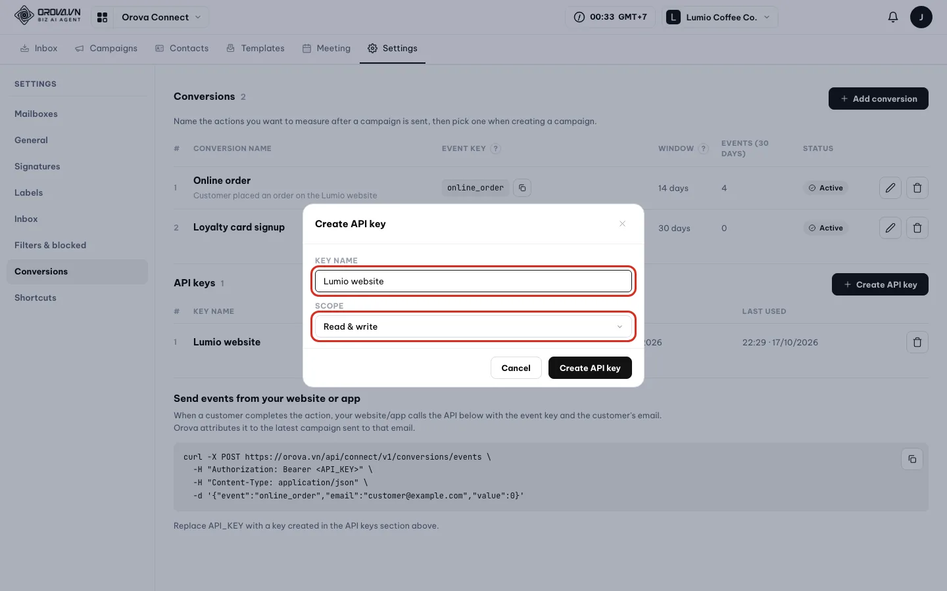Click the 00:33 GMT+7 clock

point(610,17)
